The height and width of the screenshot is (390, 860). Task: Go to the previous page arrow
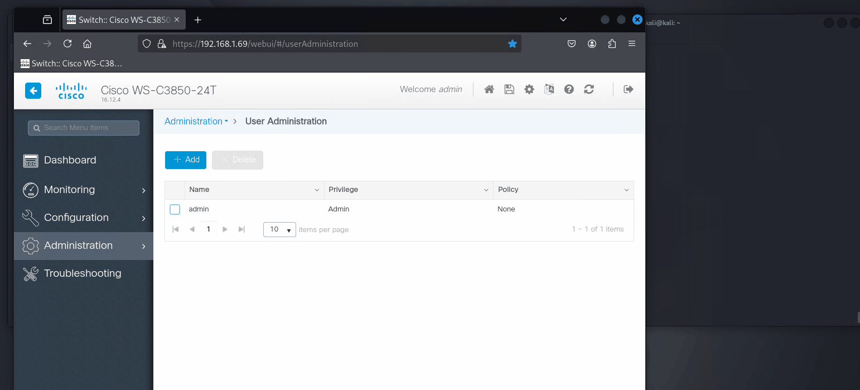click(192, 229)
